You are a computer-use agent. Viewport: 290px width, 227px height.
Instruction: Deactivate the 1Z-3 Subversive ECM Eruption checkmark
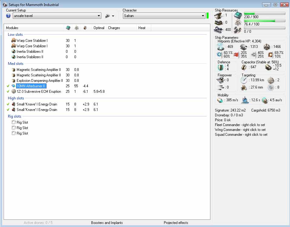(8, 92)
